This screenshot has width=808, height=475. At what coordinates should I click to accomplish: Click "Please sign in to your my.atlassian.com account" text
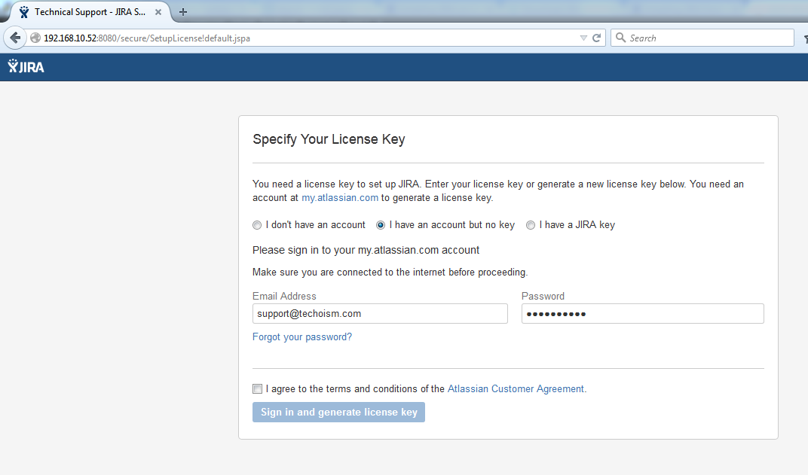tap(366, 250)
